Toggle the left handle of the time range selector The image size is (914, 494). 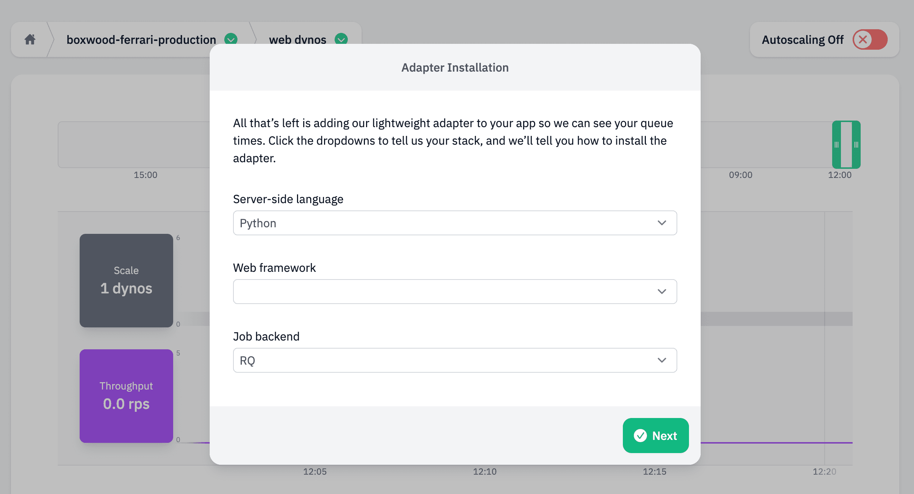837,145
